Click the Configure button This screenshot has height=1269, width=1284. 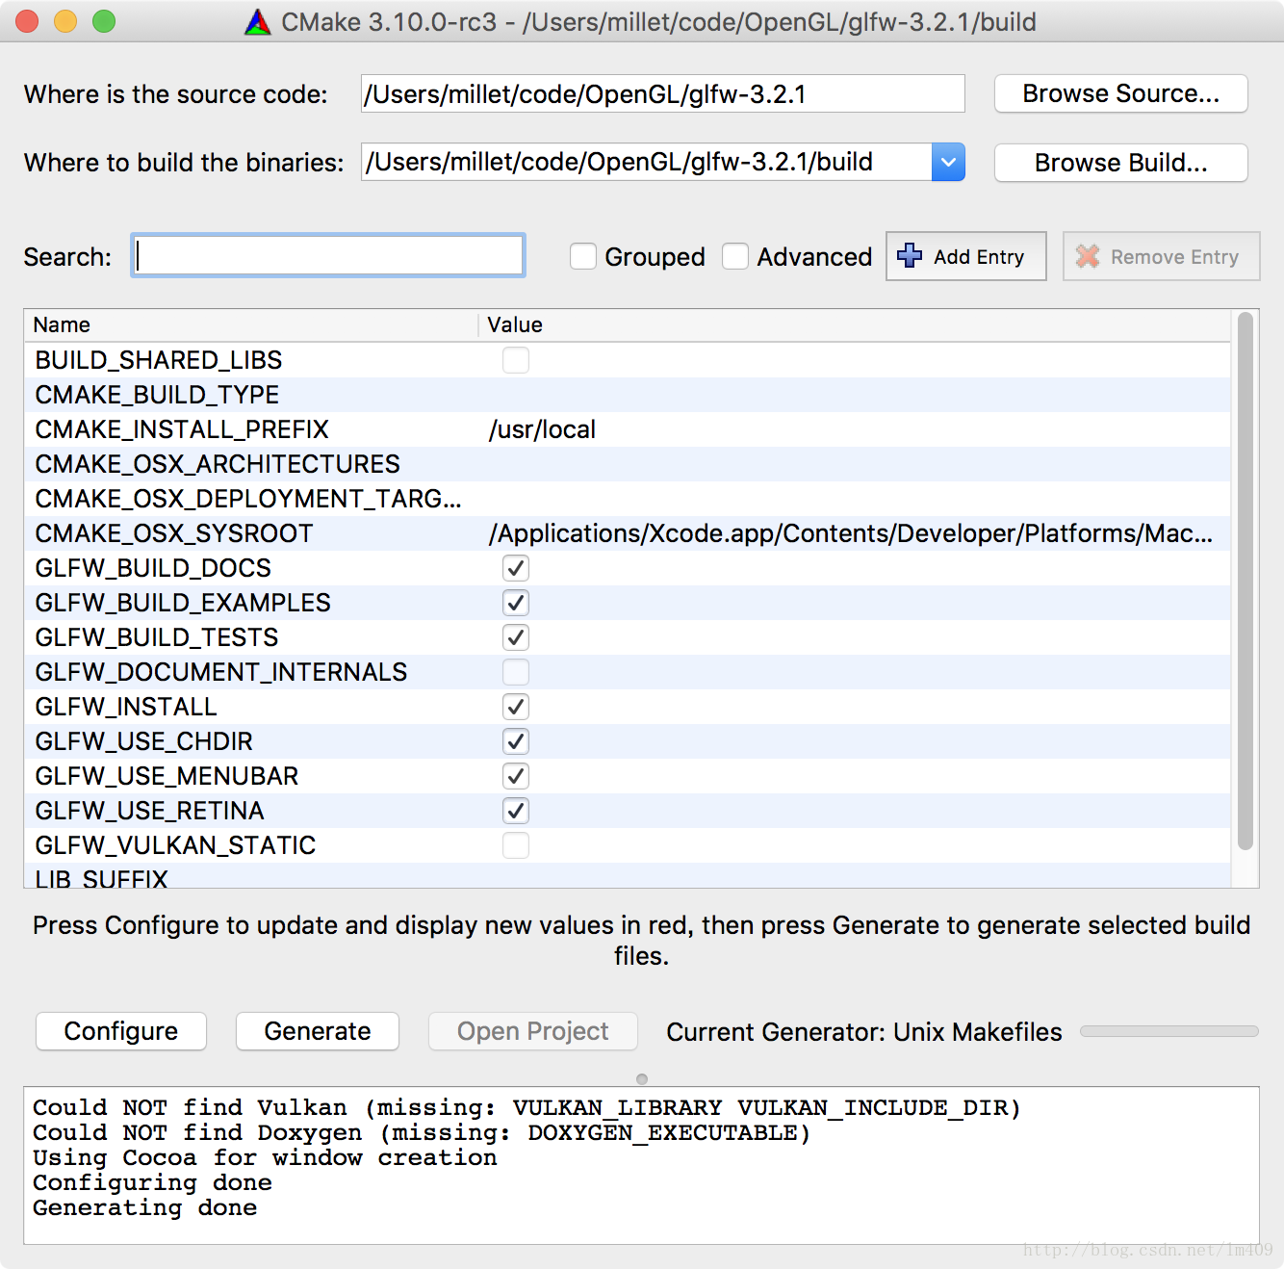point(121,1031)
